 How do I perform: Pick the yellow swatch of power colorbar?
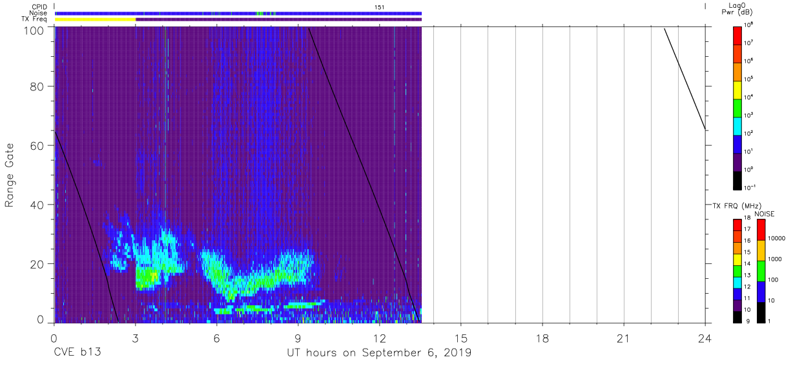point(739,88)
